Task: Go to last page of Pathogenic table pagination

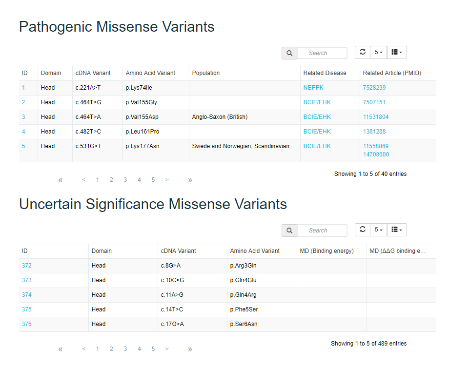Action: pos(190,180)
